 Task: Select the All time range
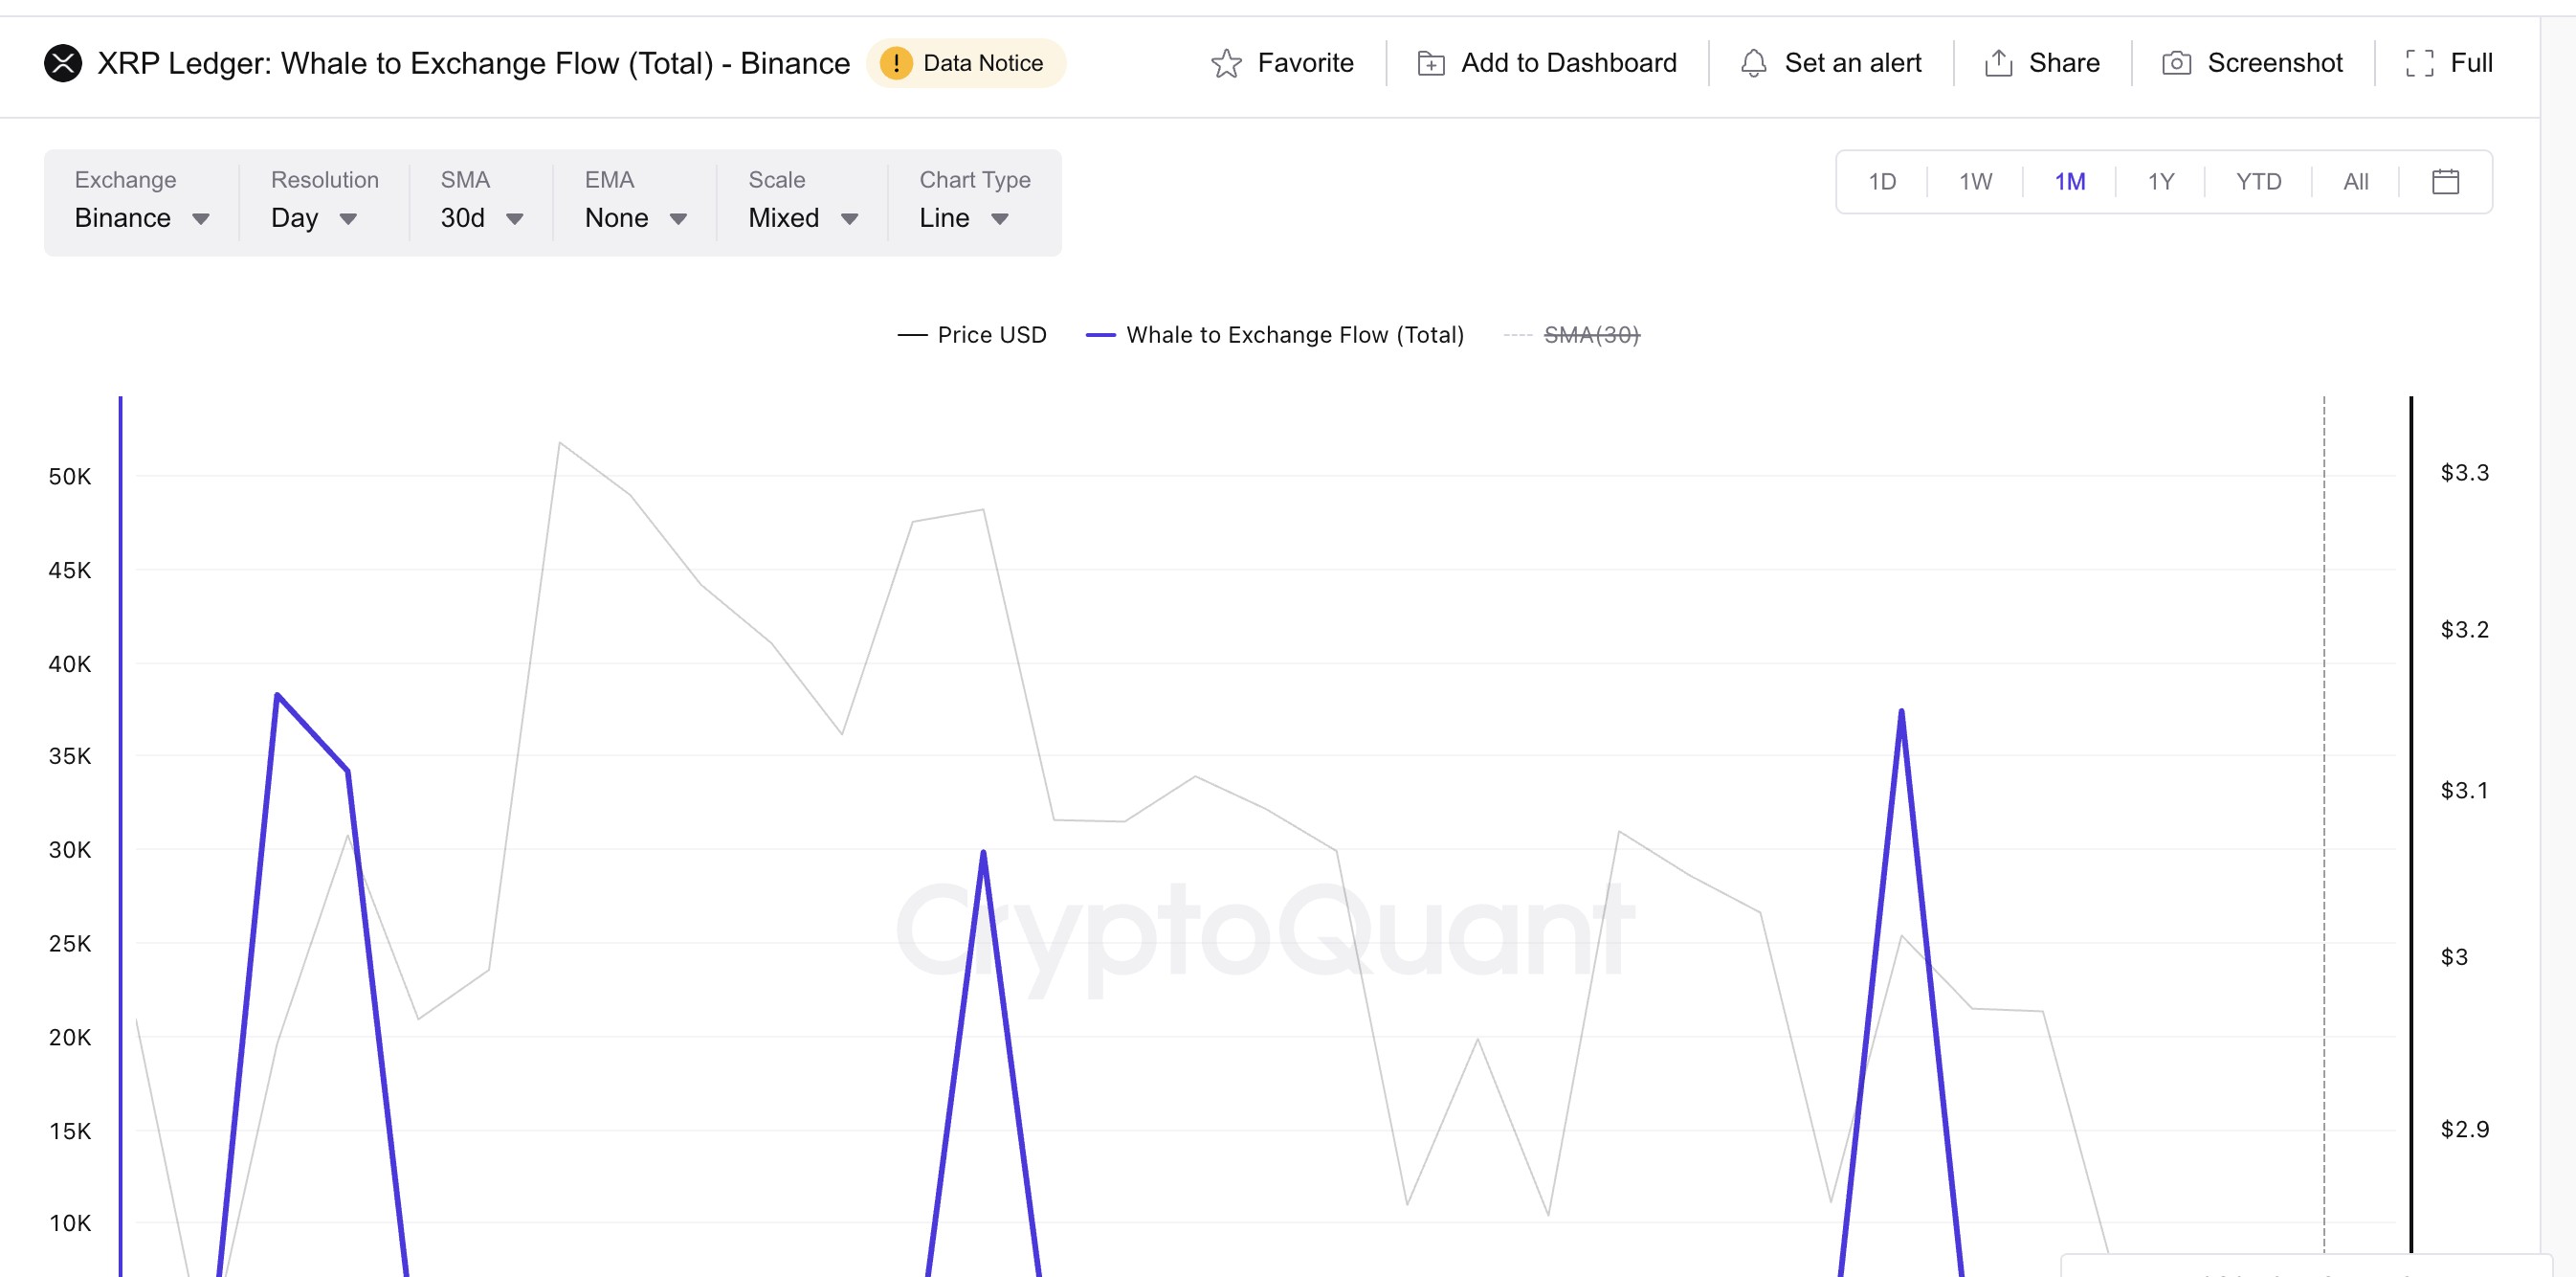(x=2355, y=182)
